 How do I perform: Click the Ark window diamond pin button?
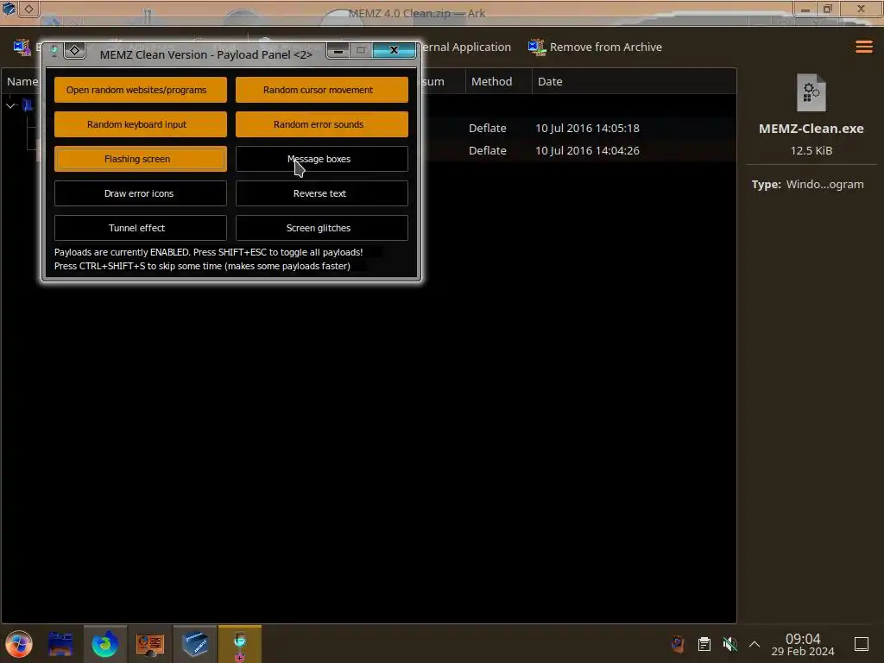click(x=28, y=9)
